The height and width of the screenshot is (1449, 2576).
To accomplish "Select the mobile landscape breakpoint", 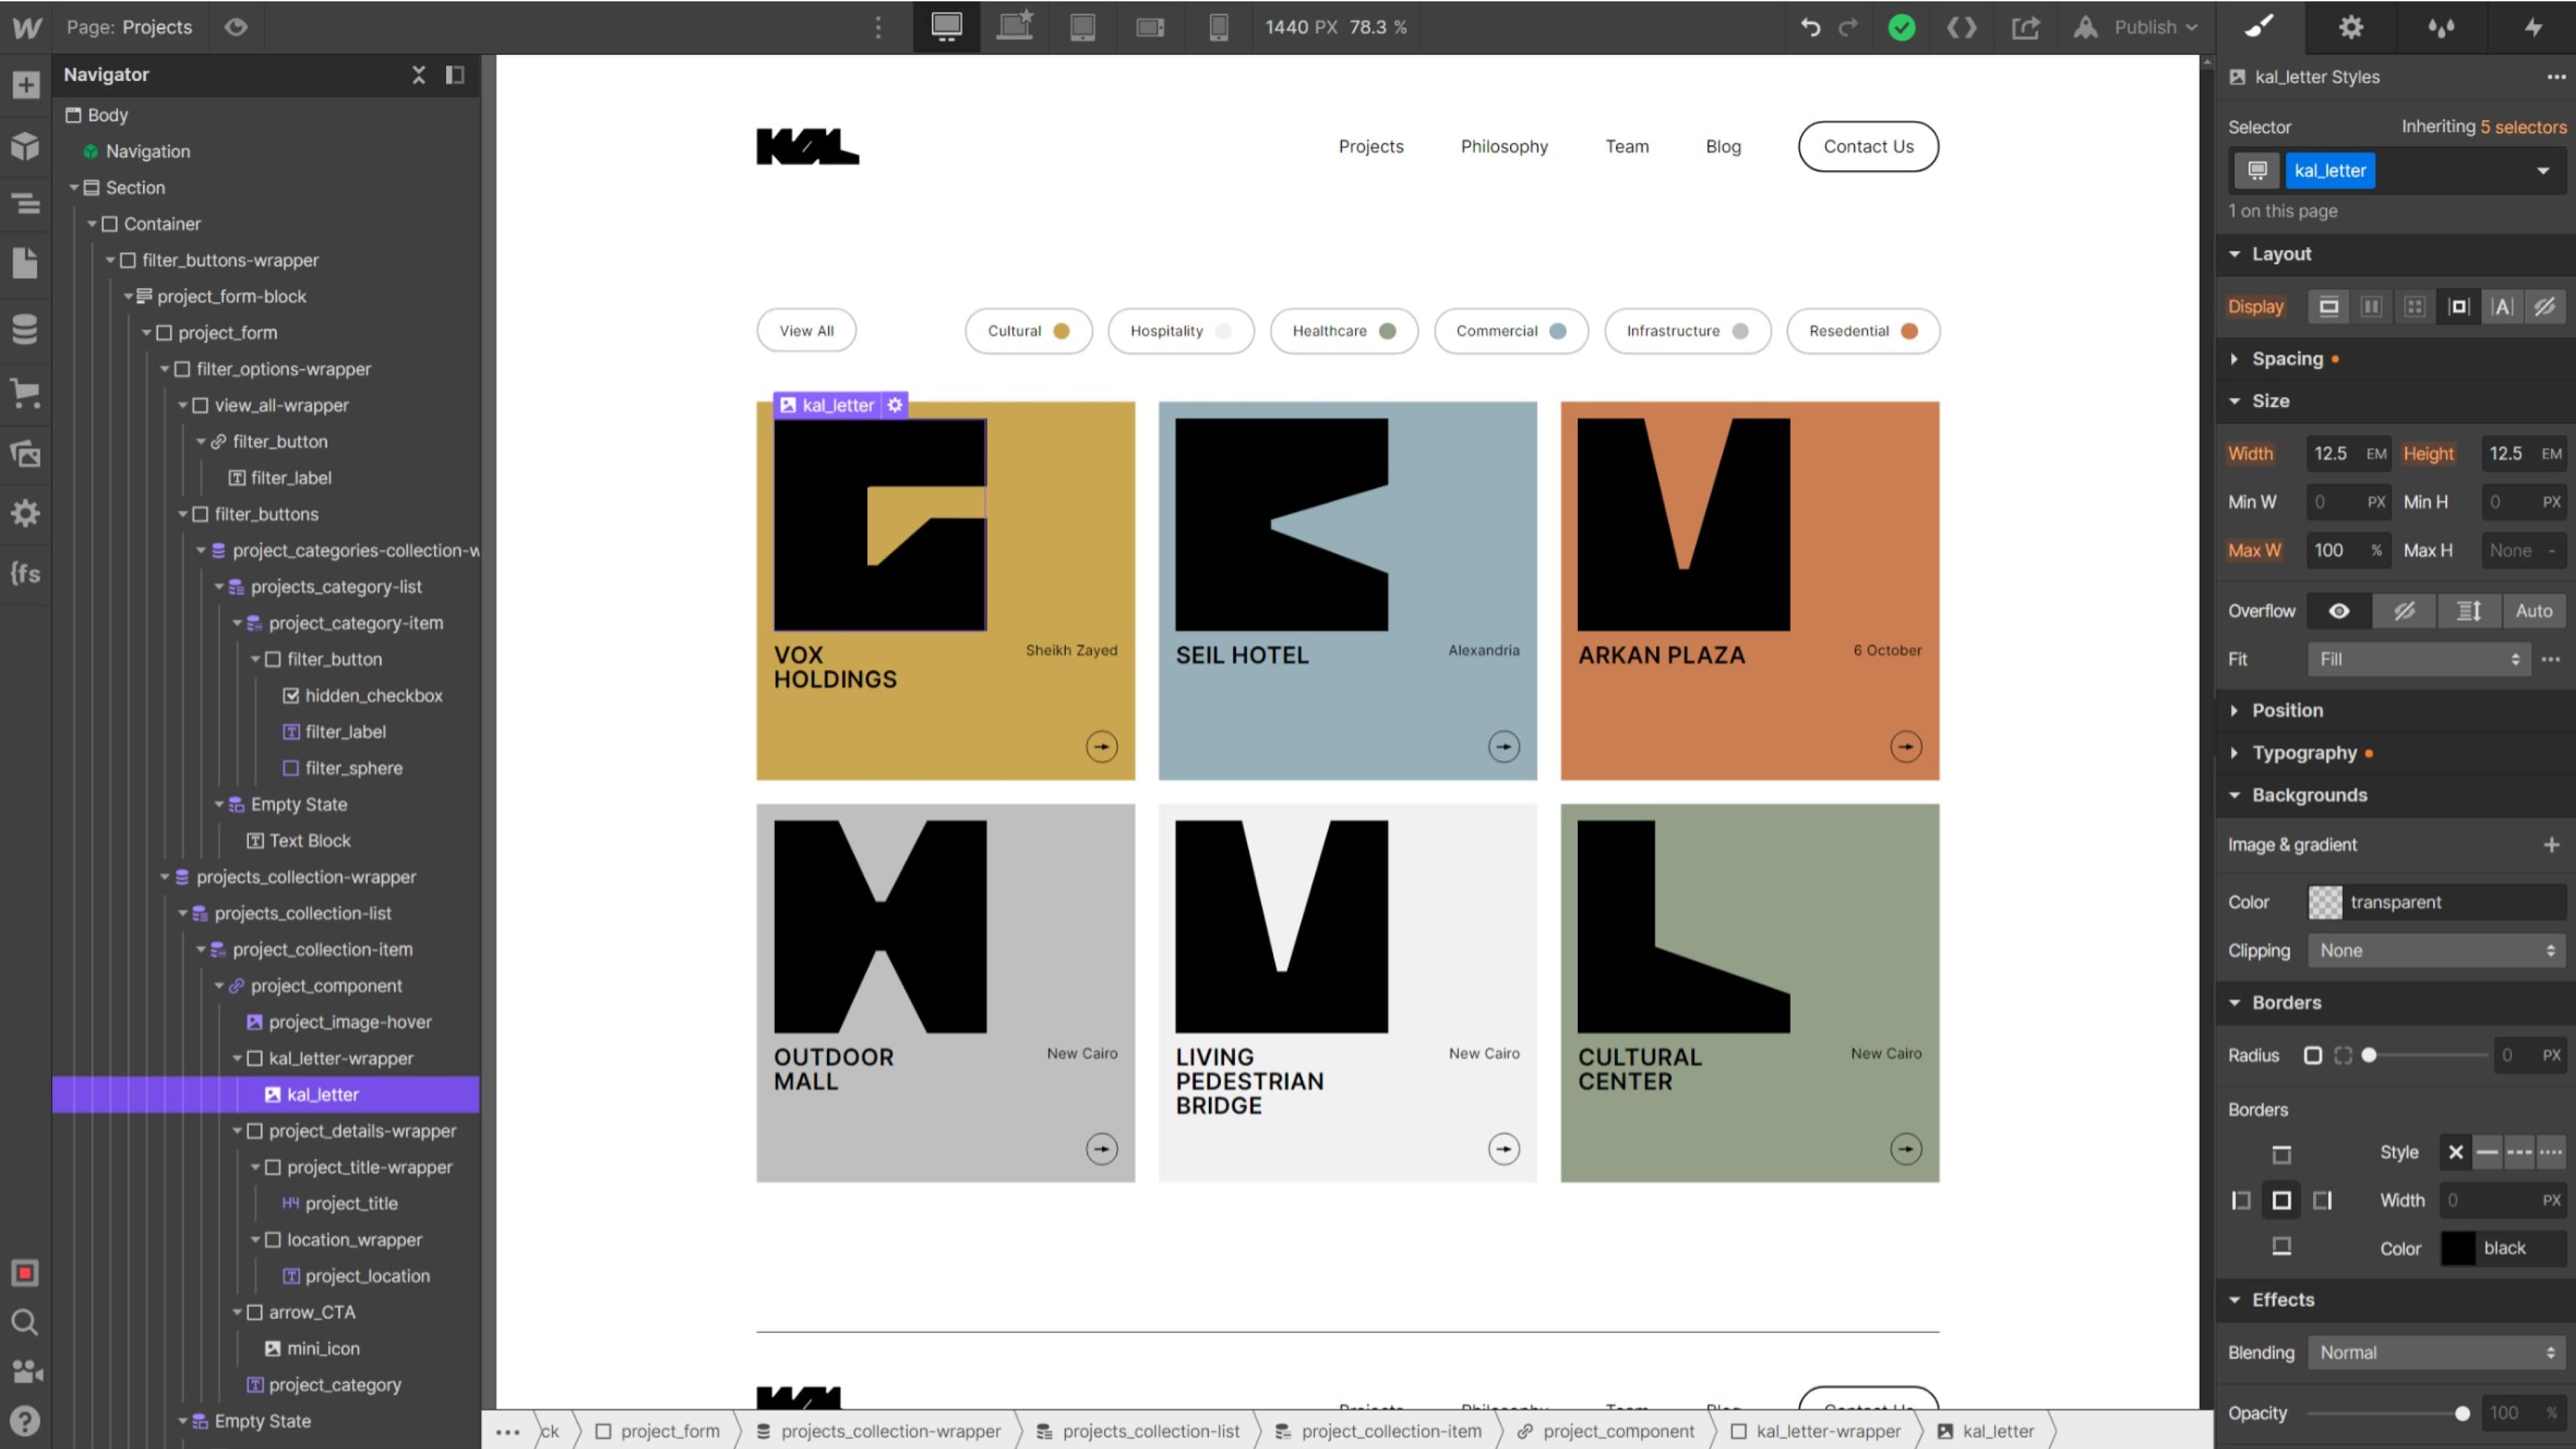I will click(x=1150, y=27).
